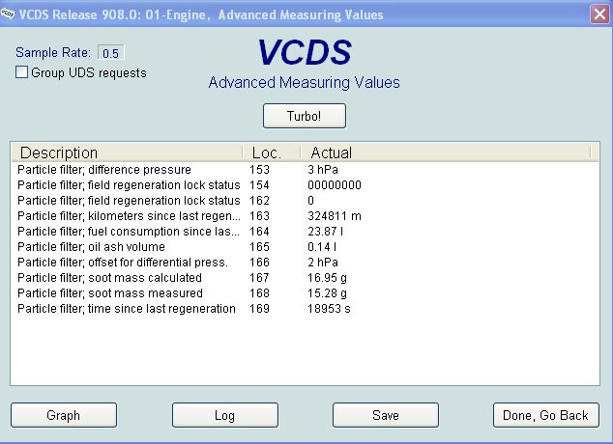Click the value '324811 m'
This screenshot has width=613, height=444.
point(335,216)
